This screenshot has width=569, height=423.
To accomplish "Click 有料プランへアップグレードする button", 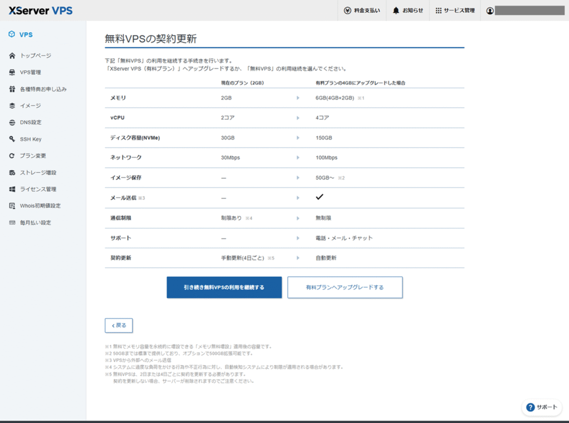I will coord(345,287).
